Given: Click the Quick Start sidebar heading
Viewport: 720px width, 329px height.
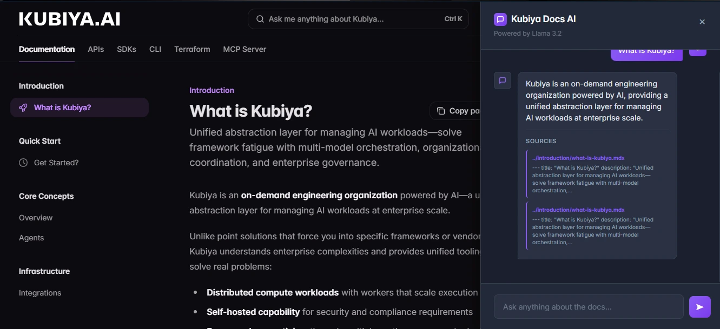Looking at the screenshot, I should 39,141.
